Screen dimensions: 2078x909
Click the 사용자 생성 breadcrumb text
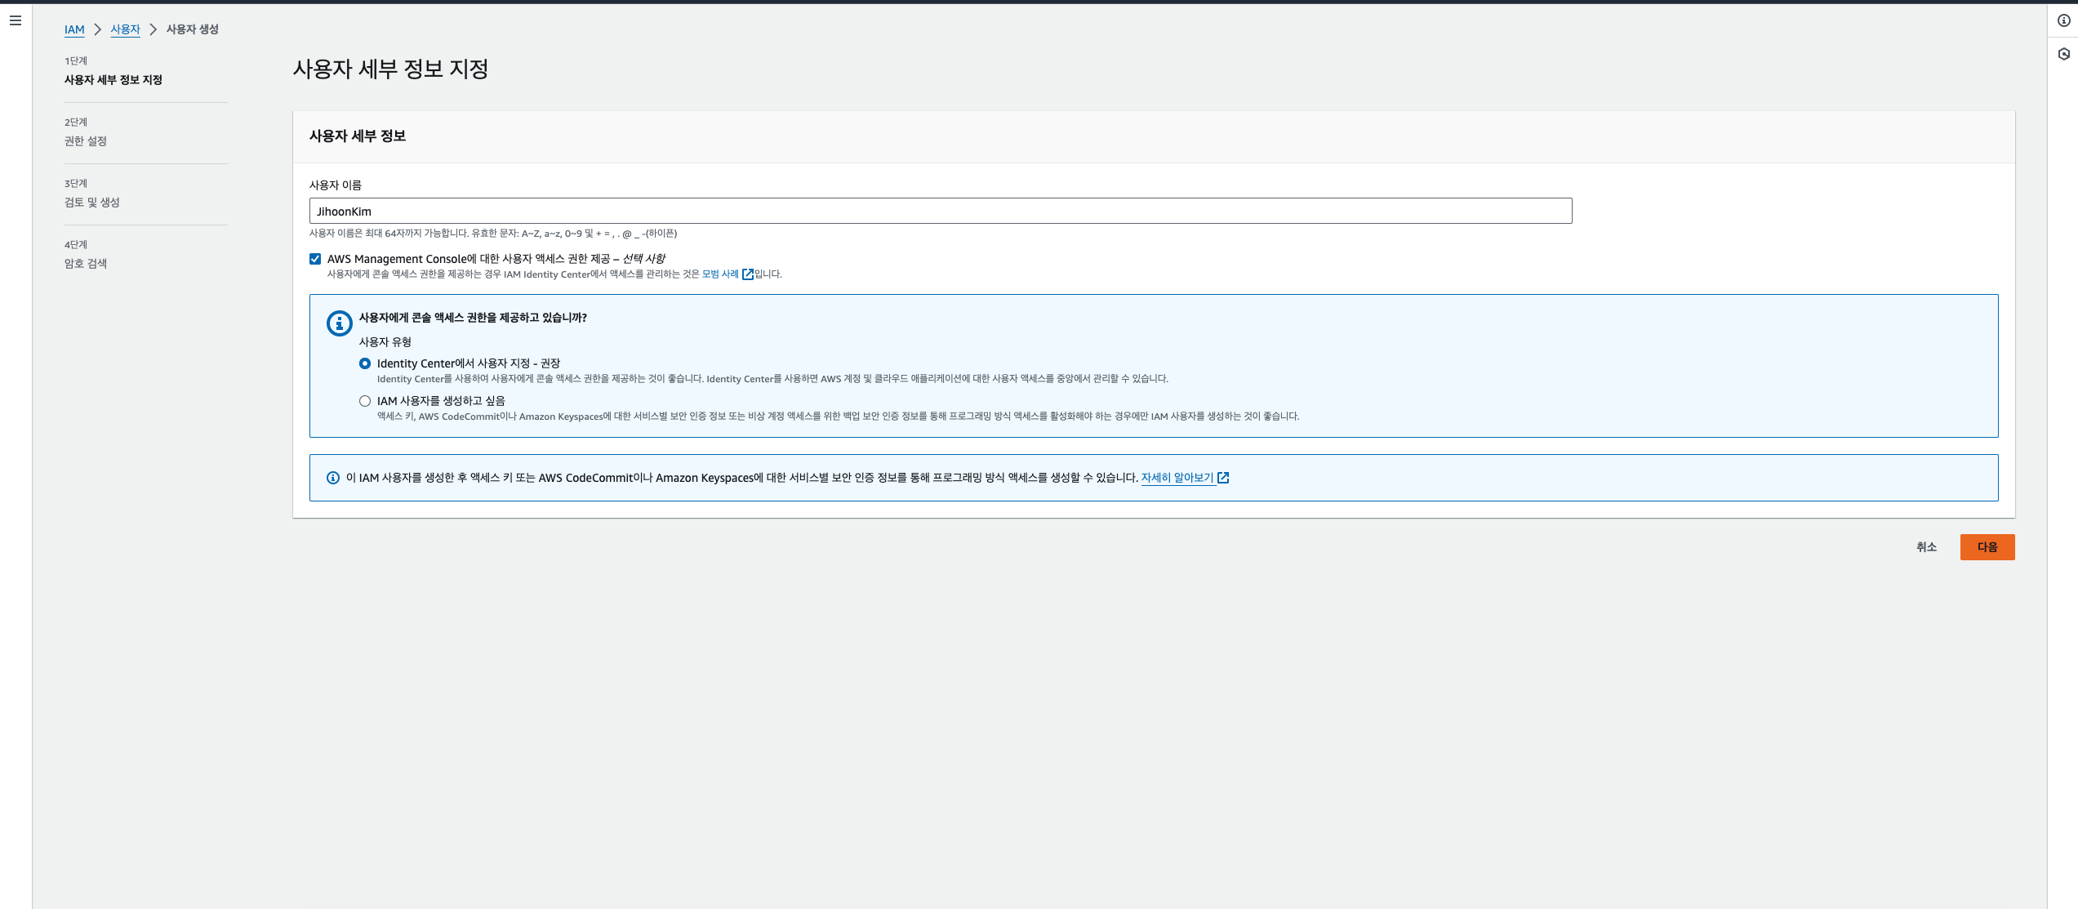coord(193,29)
